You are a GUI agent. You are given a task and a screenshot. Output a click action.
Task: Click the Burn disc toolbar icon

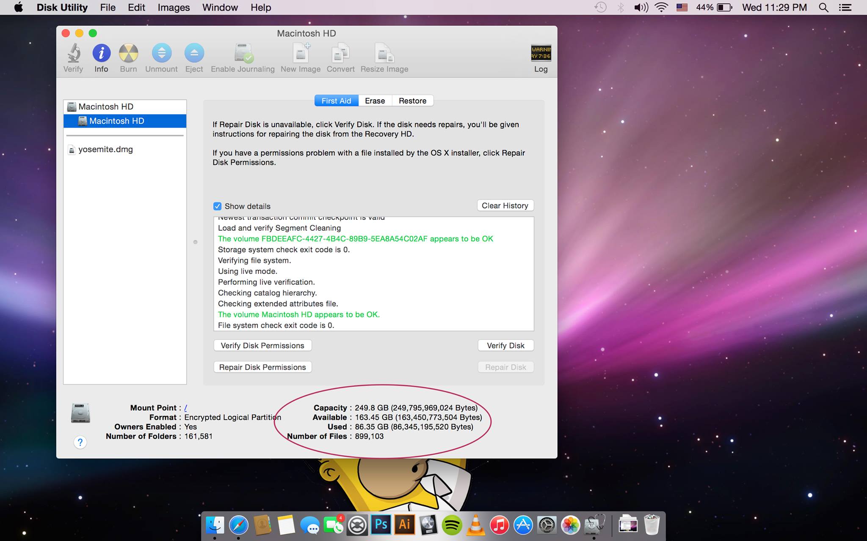[128, 54]
